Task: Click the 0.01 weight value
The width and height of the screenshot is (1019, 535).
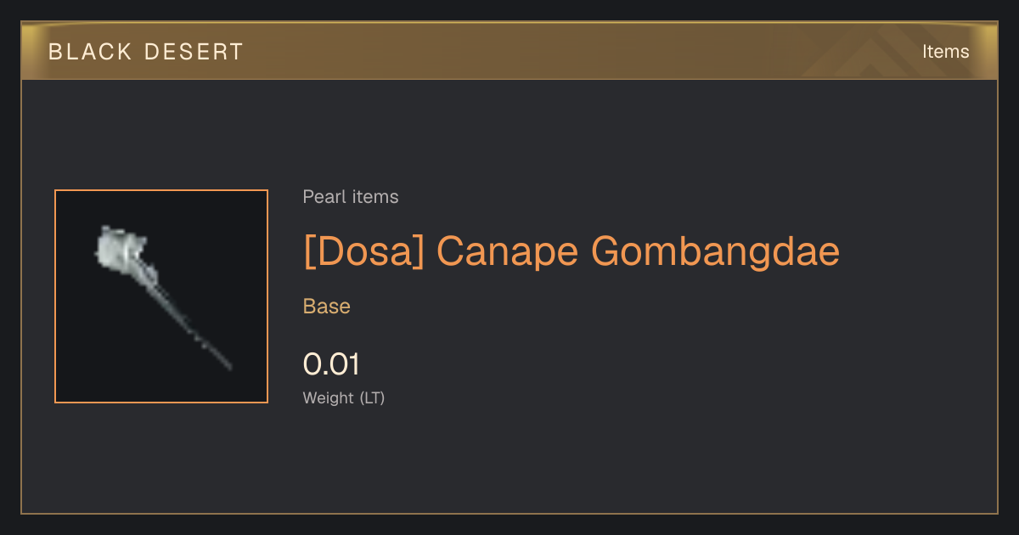Action: [x=332, y=364]
